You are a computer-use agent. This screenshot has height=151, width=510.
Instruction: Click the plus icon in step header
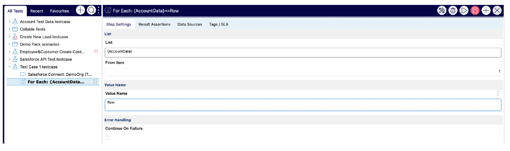(x=486, y=11)
